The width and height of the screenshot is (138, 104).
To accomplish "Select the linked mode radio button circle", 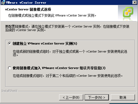I will (x=10, y=68).
